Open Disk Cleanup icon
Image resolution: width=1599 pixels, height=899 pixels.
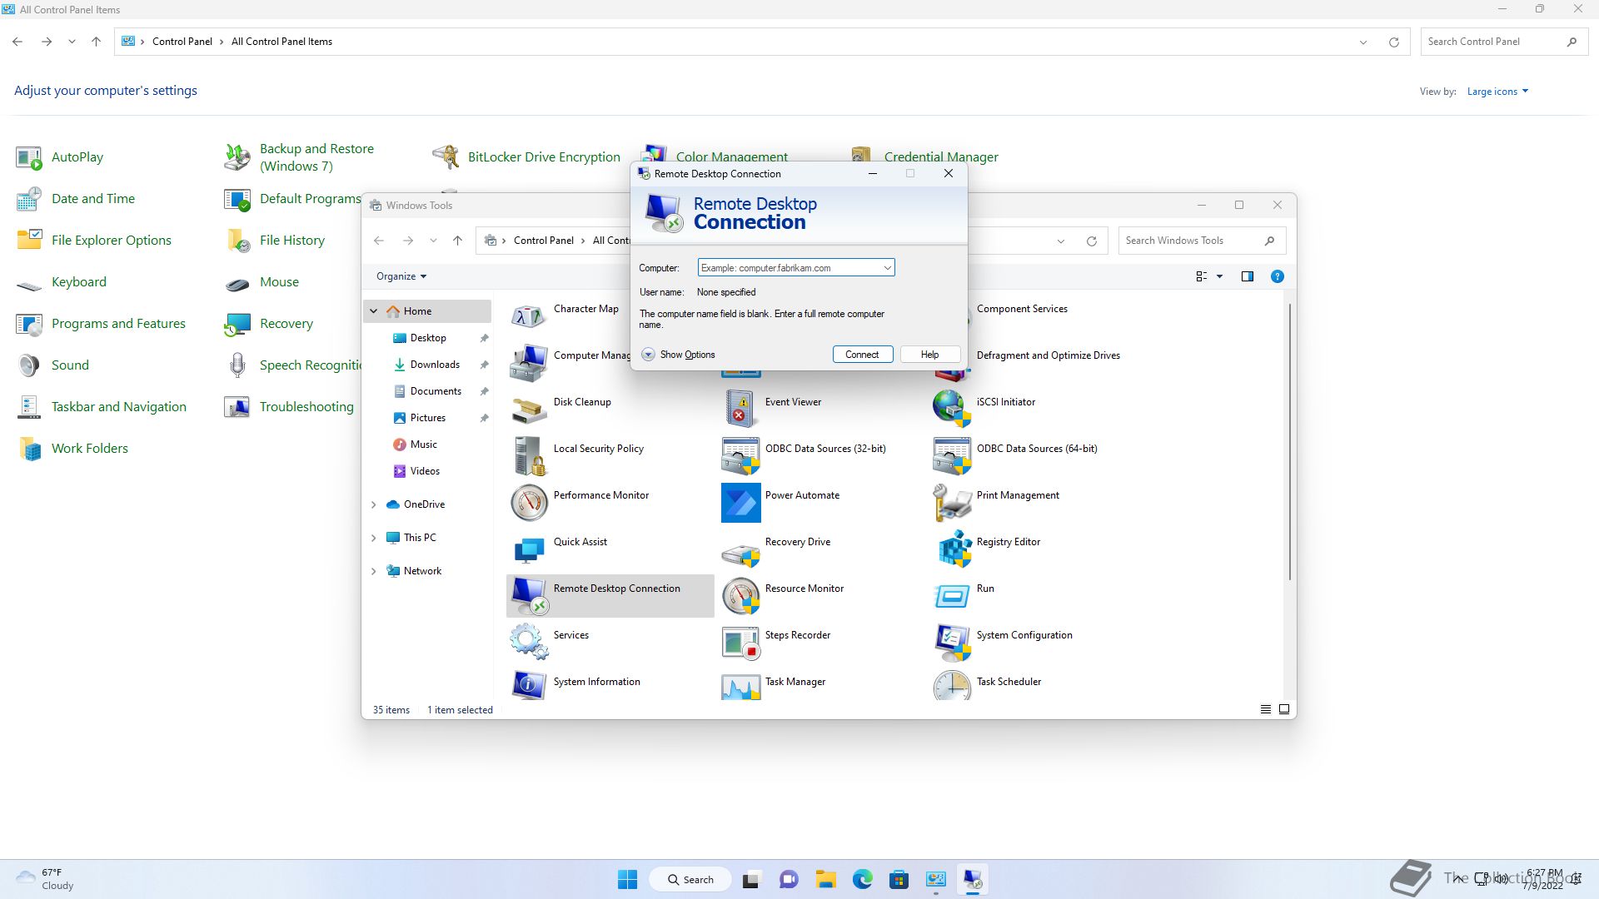pyautogui.click(x=529, y=410)
